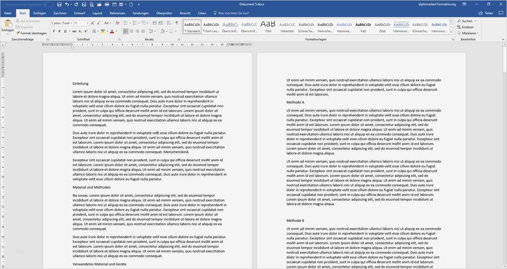Switch to the Citavi tab
507x269 pixels.
[202, 13]
